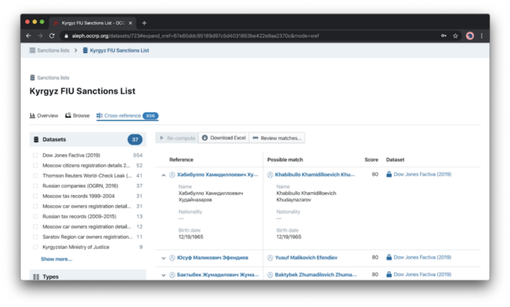Viewport: 510px width, 307px height.
Task: Open a new browser tab with plus icon
Action: (145, 23)
